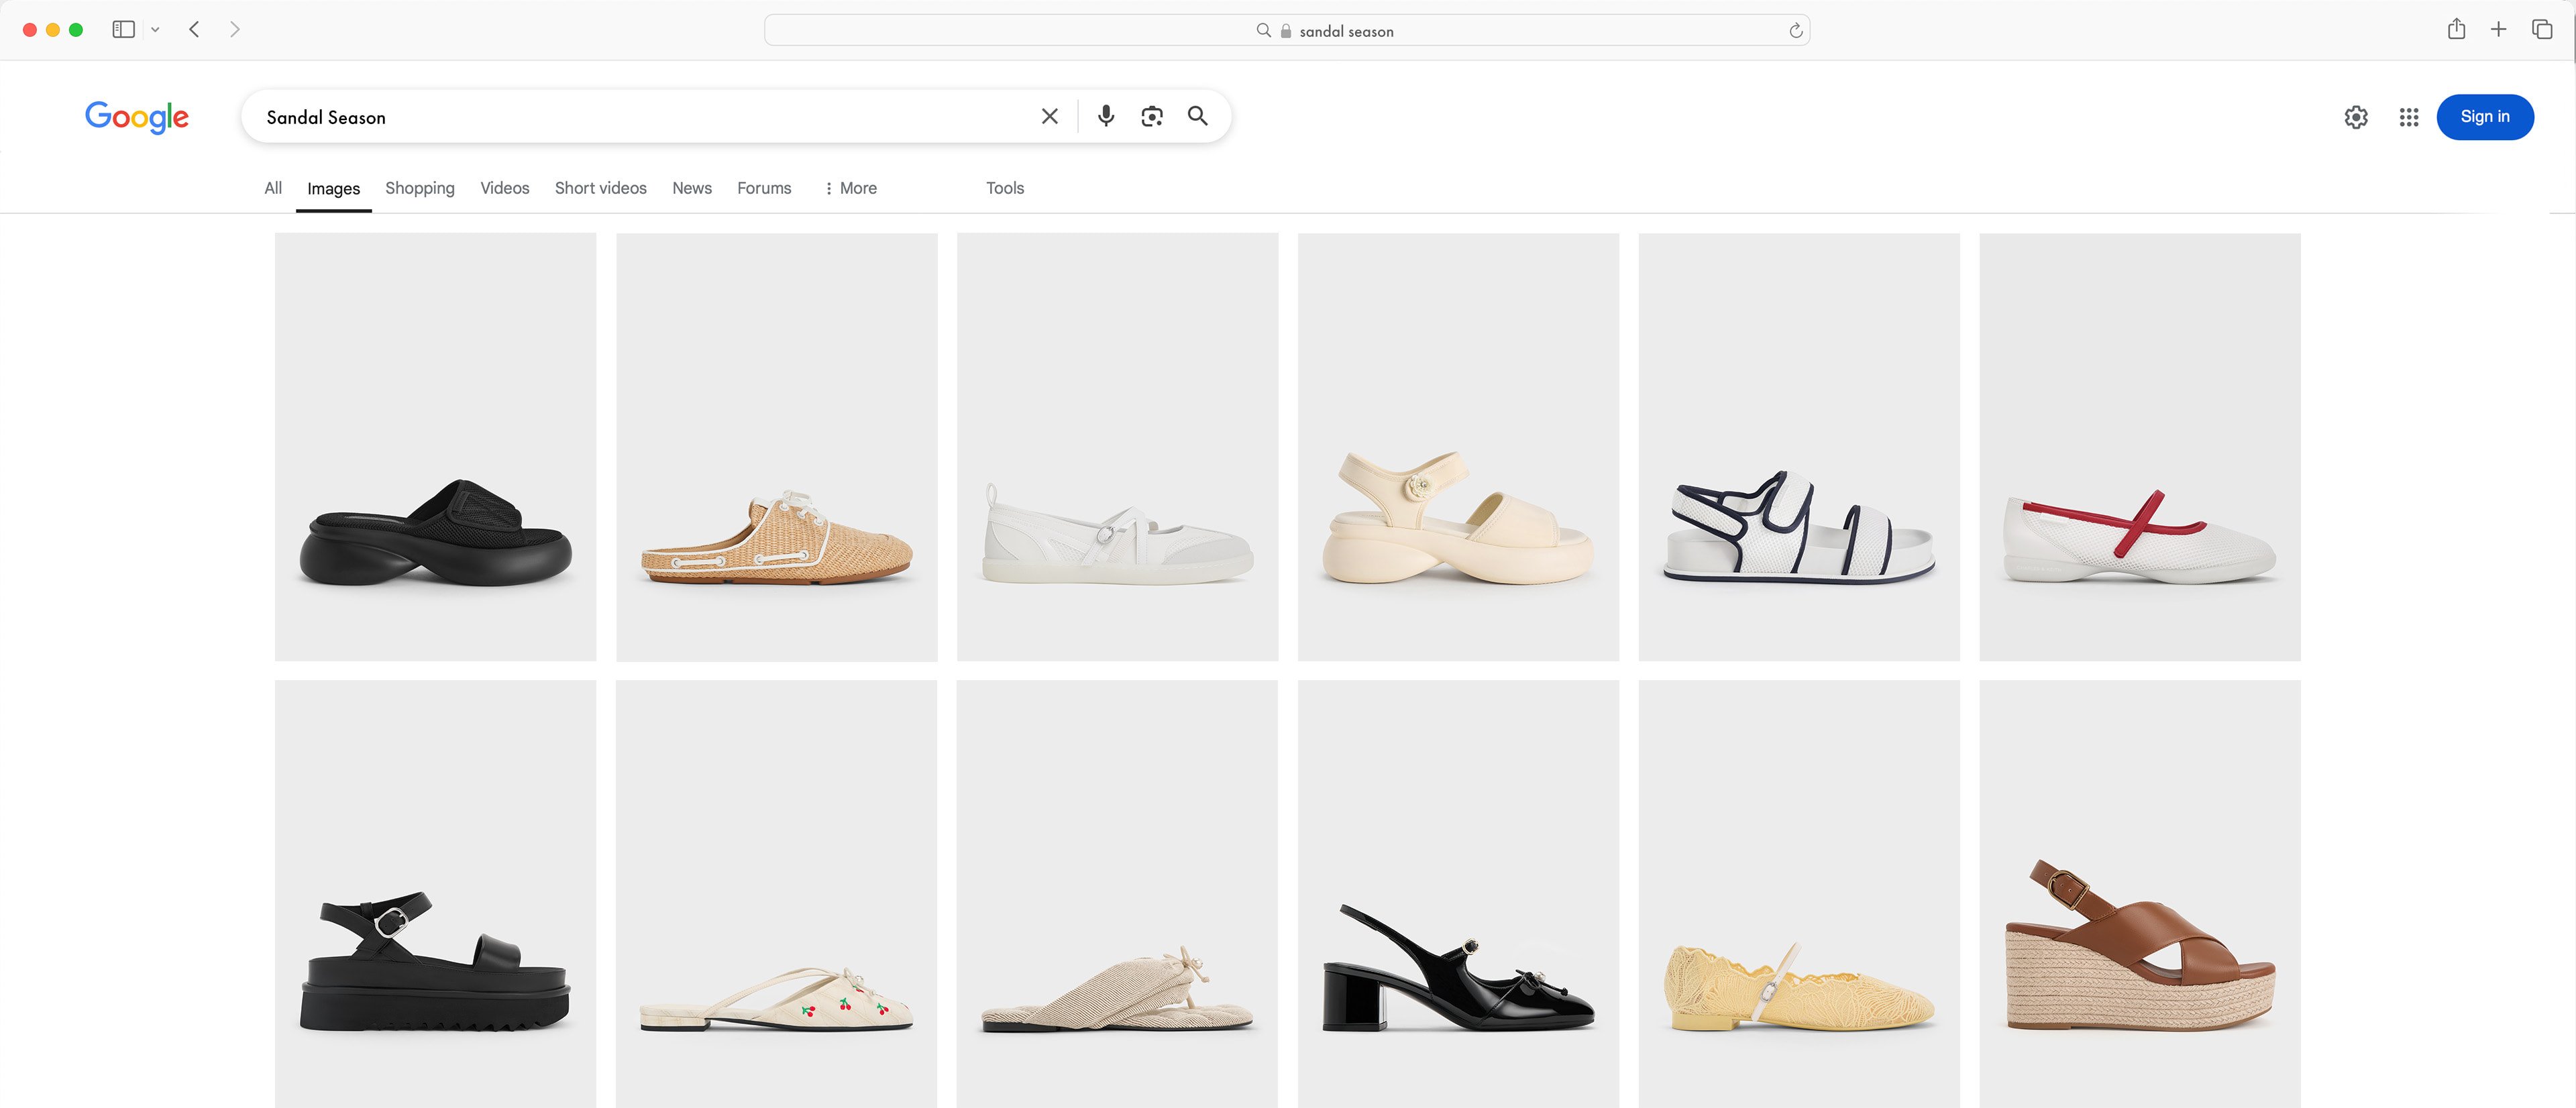Click the Sign in button
The image size is (2576, 1108).
[x=2486, y=117]
